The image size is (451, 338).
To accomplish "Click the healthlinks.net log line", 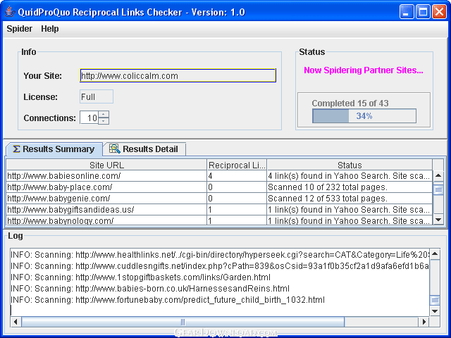I will 220,255.
